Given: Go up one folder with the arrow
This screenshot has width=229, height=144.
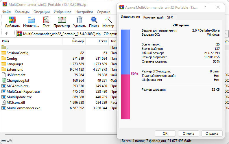Looking at the screenshot, I should [x=7, y=34].
